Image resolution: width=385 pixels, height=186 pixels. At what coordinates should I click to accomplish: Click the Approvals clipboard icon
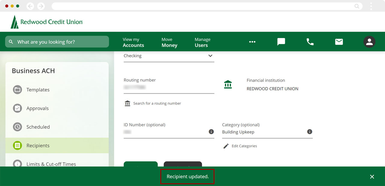[17, 108]
